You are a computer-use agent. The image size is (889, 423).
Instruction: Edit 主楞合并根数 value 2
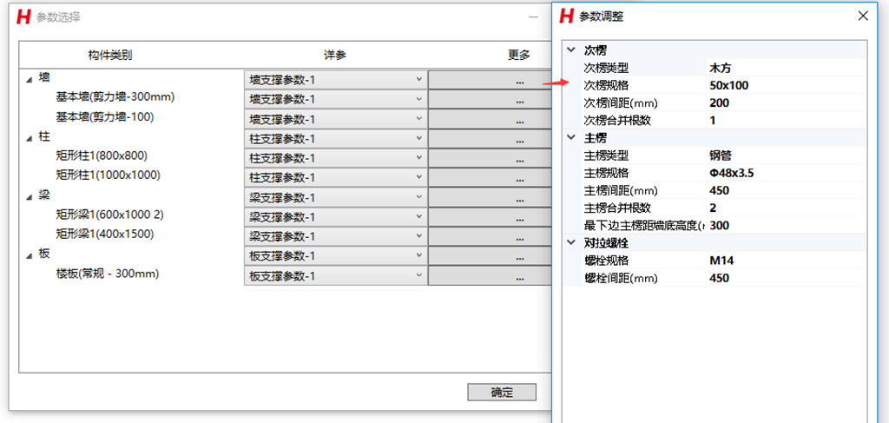pos(787,208)
